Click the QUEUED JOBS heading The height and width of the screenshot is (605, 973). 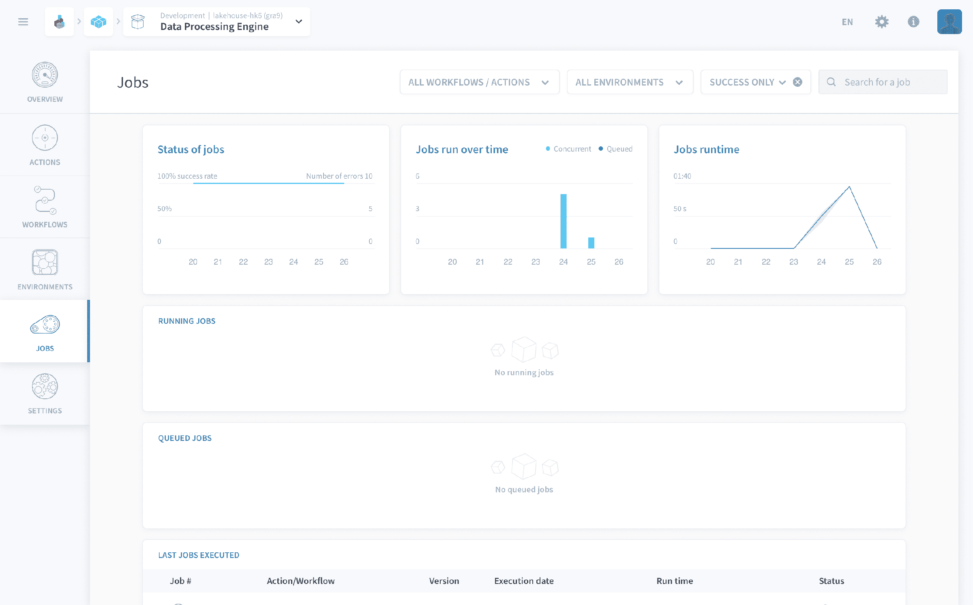point(185,438)
